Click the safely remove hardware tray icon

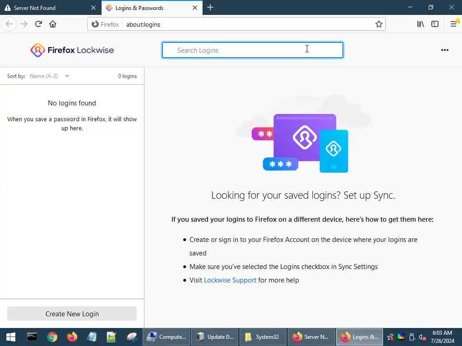tap(412, 337)
